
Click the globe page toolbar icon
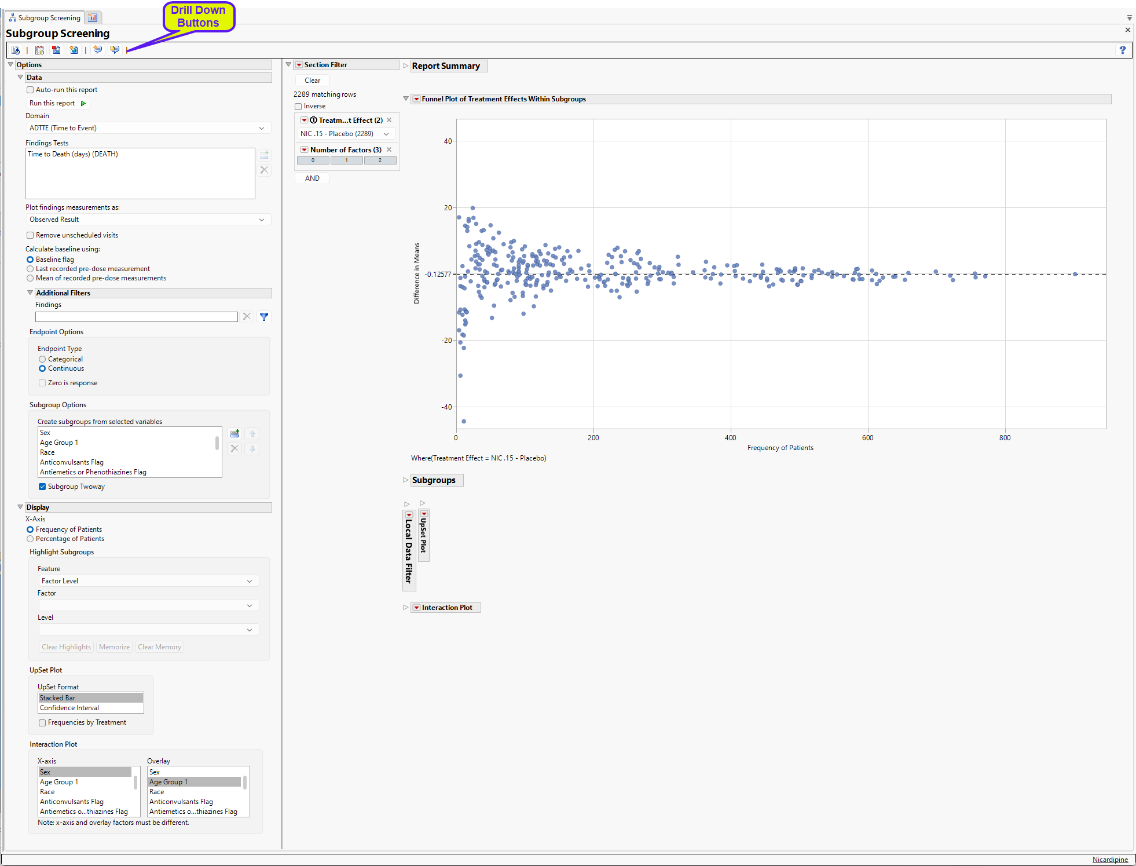coord(74,50)
